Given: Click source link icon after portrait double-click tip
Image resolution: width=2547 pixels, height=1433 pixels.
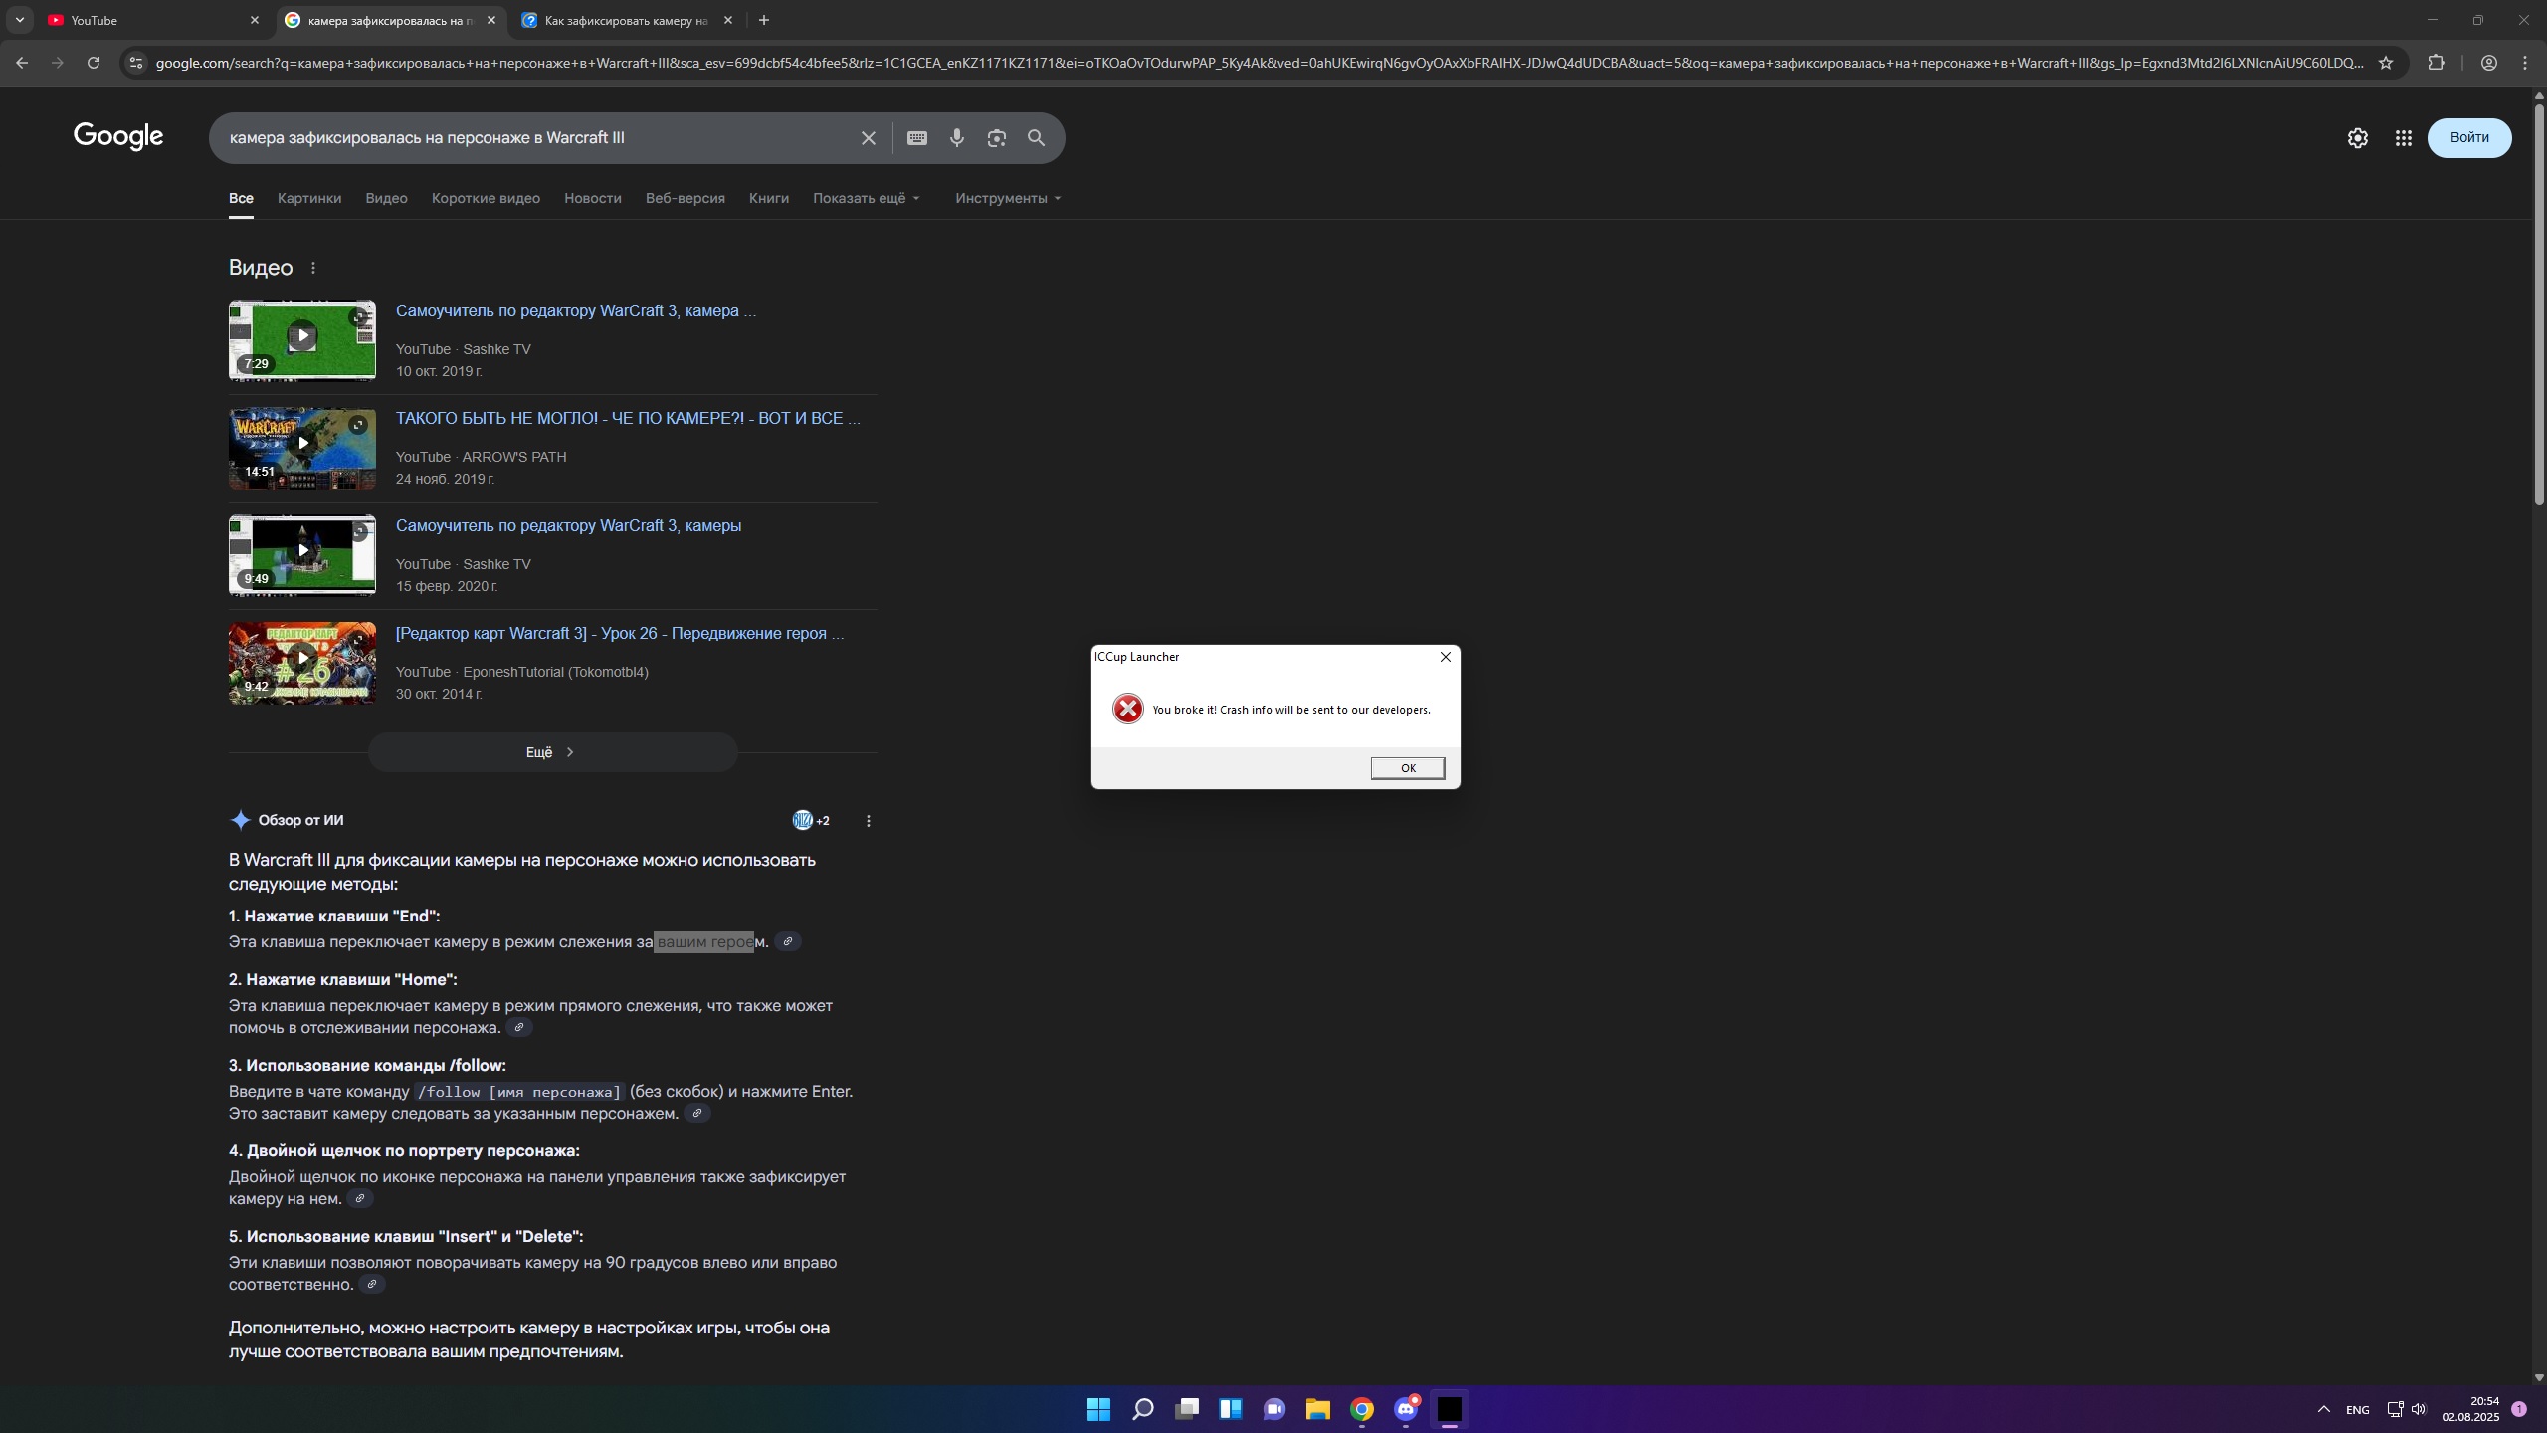Looking at the screenshot, I should [360, 1198].
